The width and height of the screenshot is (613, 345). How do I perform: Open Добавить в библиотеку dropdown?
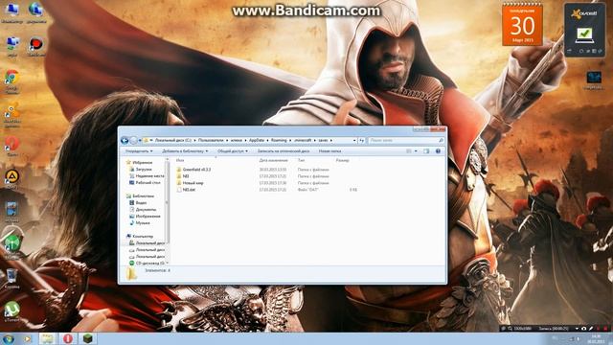tap(185, 151)
